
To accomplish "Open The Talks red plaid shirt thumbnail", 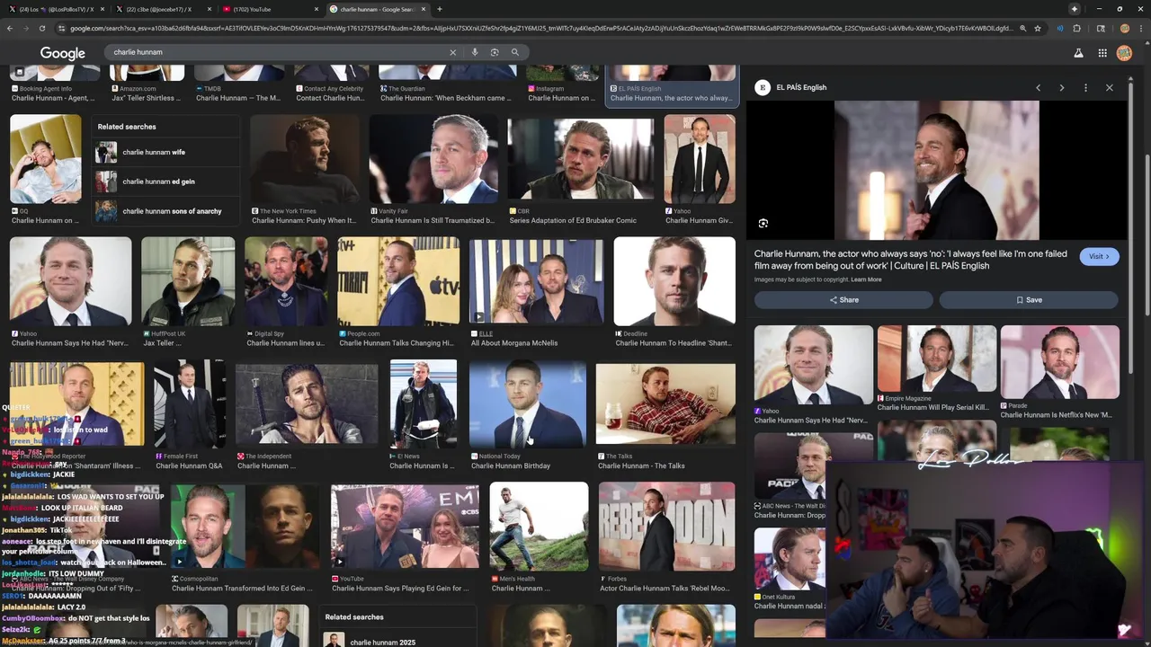I will tap(665, 403).
